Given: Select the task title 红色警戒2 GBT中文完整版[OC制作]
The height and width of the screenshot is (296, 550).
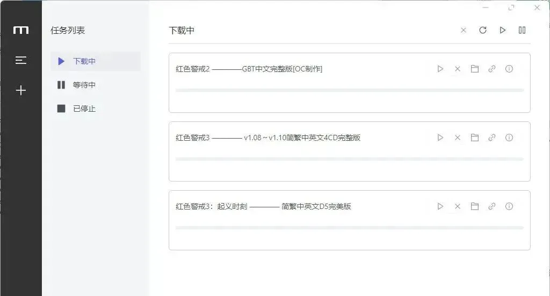Looking at the screenshot, I should click(x=249, y=69).
